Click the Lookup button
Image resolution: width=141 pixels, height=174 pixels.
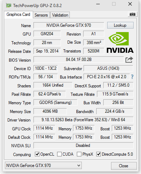point(120,25)
